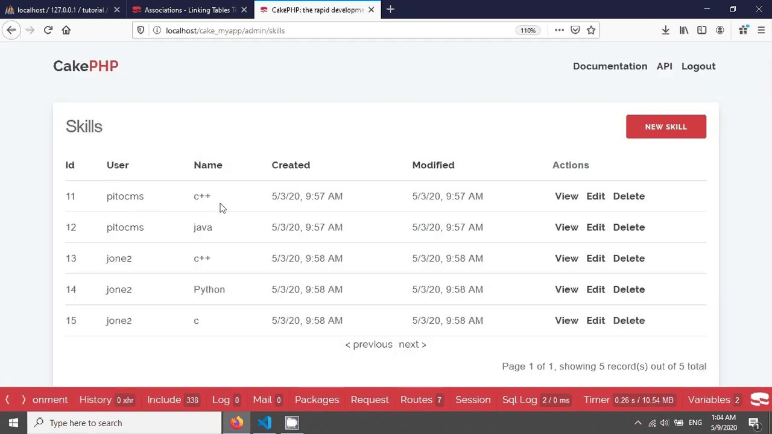The height and width of the screenshot is (434, 772).
Task: Open the Downloads panel
Action: (x=665, y=30)
